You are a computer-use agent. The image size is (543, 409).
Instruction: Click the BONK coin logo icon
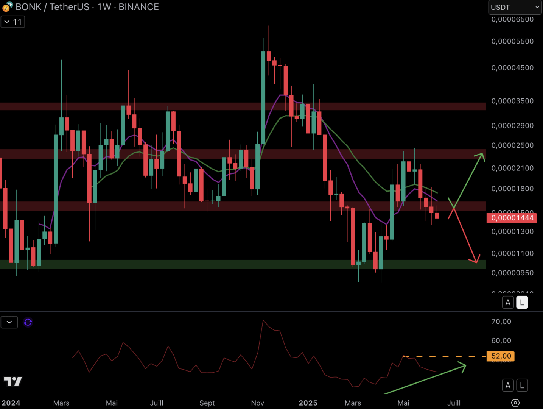point(7,7)
